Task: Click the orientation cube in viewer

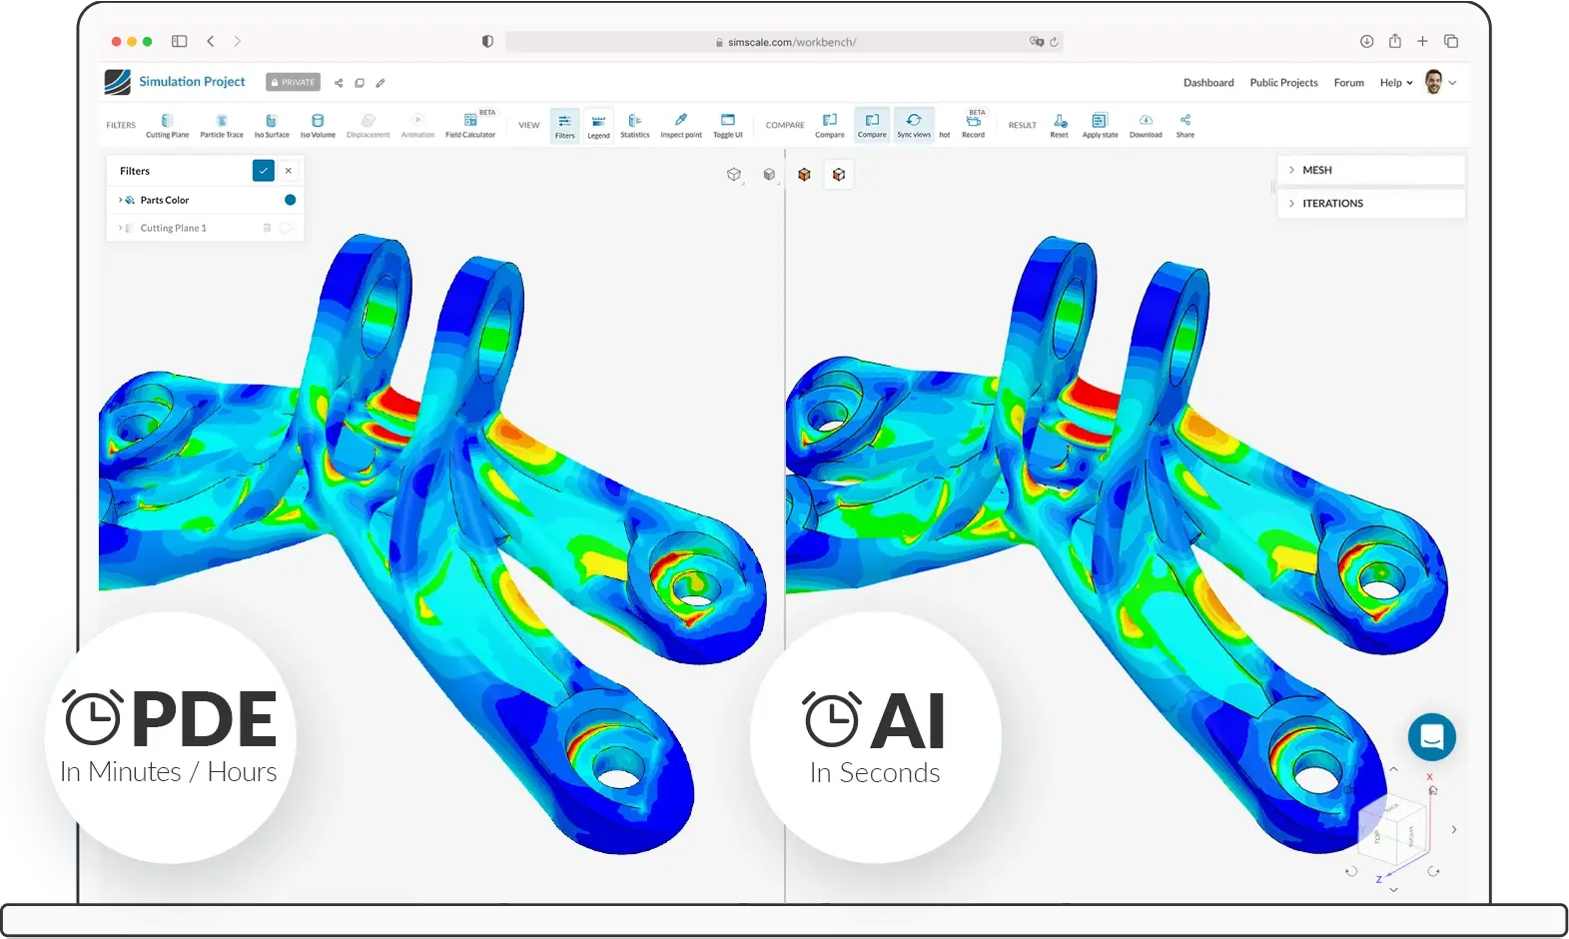Action: (1391, 831)
